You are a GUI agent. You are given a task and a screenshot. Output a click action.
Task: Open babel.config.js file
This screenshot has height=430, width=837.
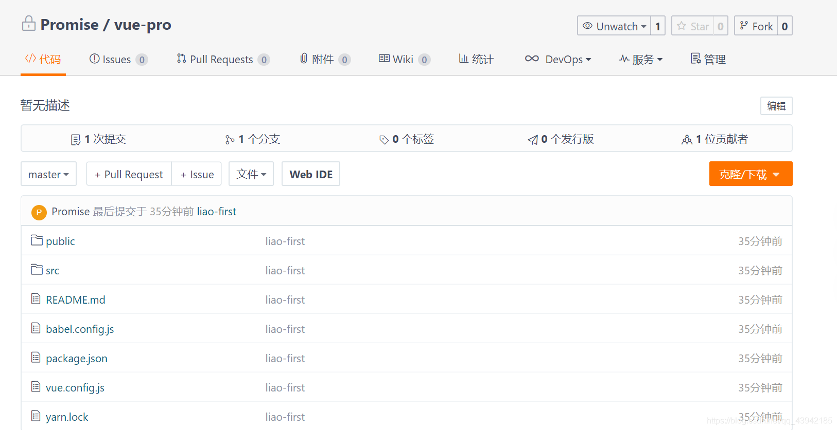tap(80, 329)
